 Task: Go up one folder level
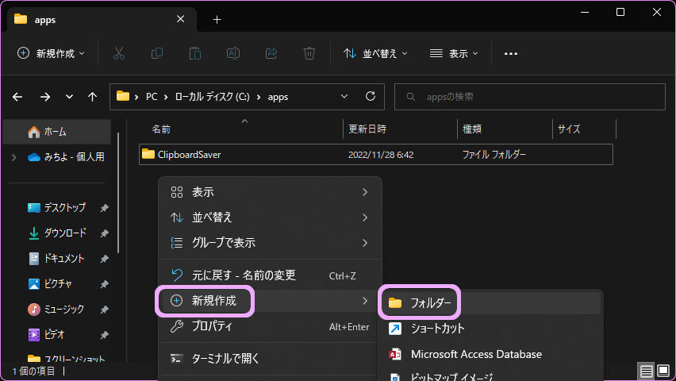click(x=92, y=97)
